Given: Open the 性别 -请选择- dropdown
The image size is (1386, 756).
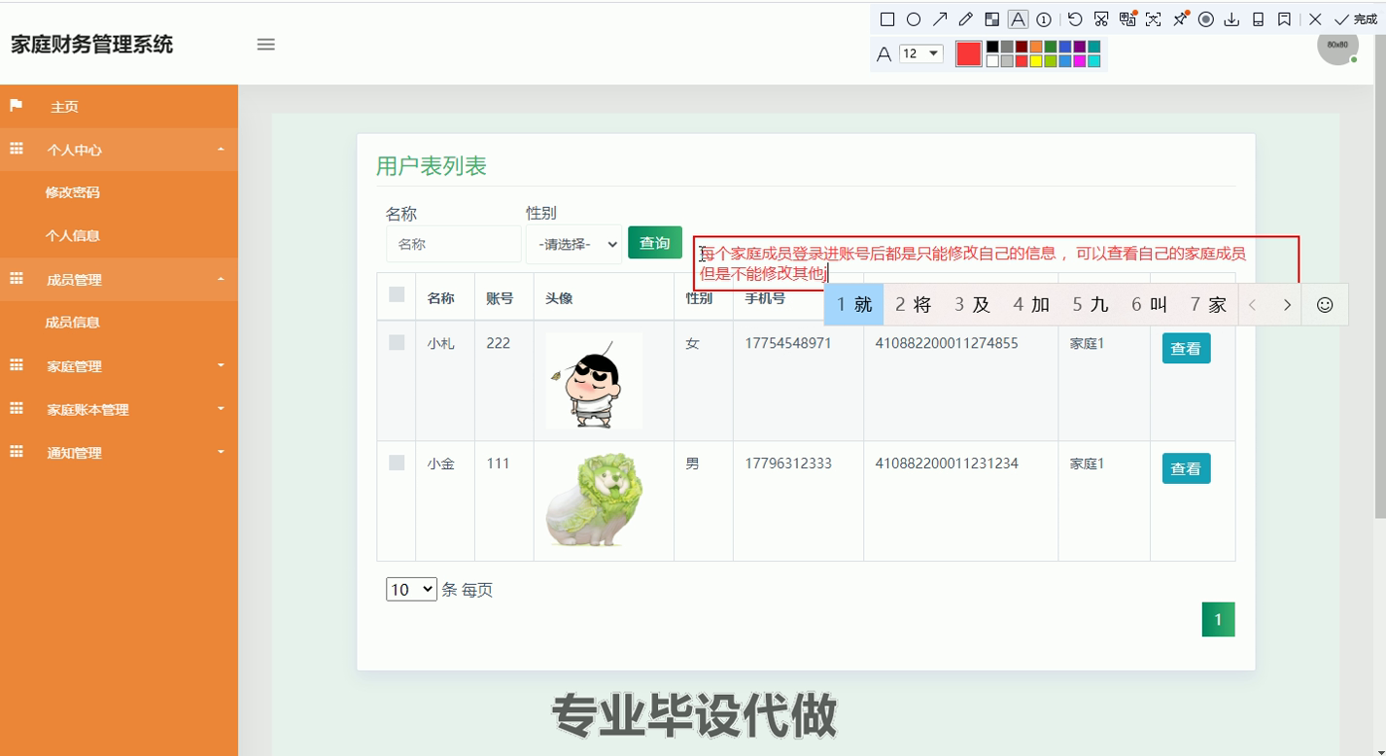Looking at the screenshot, I should coord(573,245).
